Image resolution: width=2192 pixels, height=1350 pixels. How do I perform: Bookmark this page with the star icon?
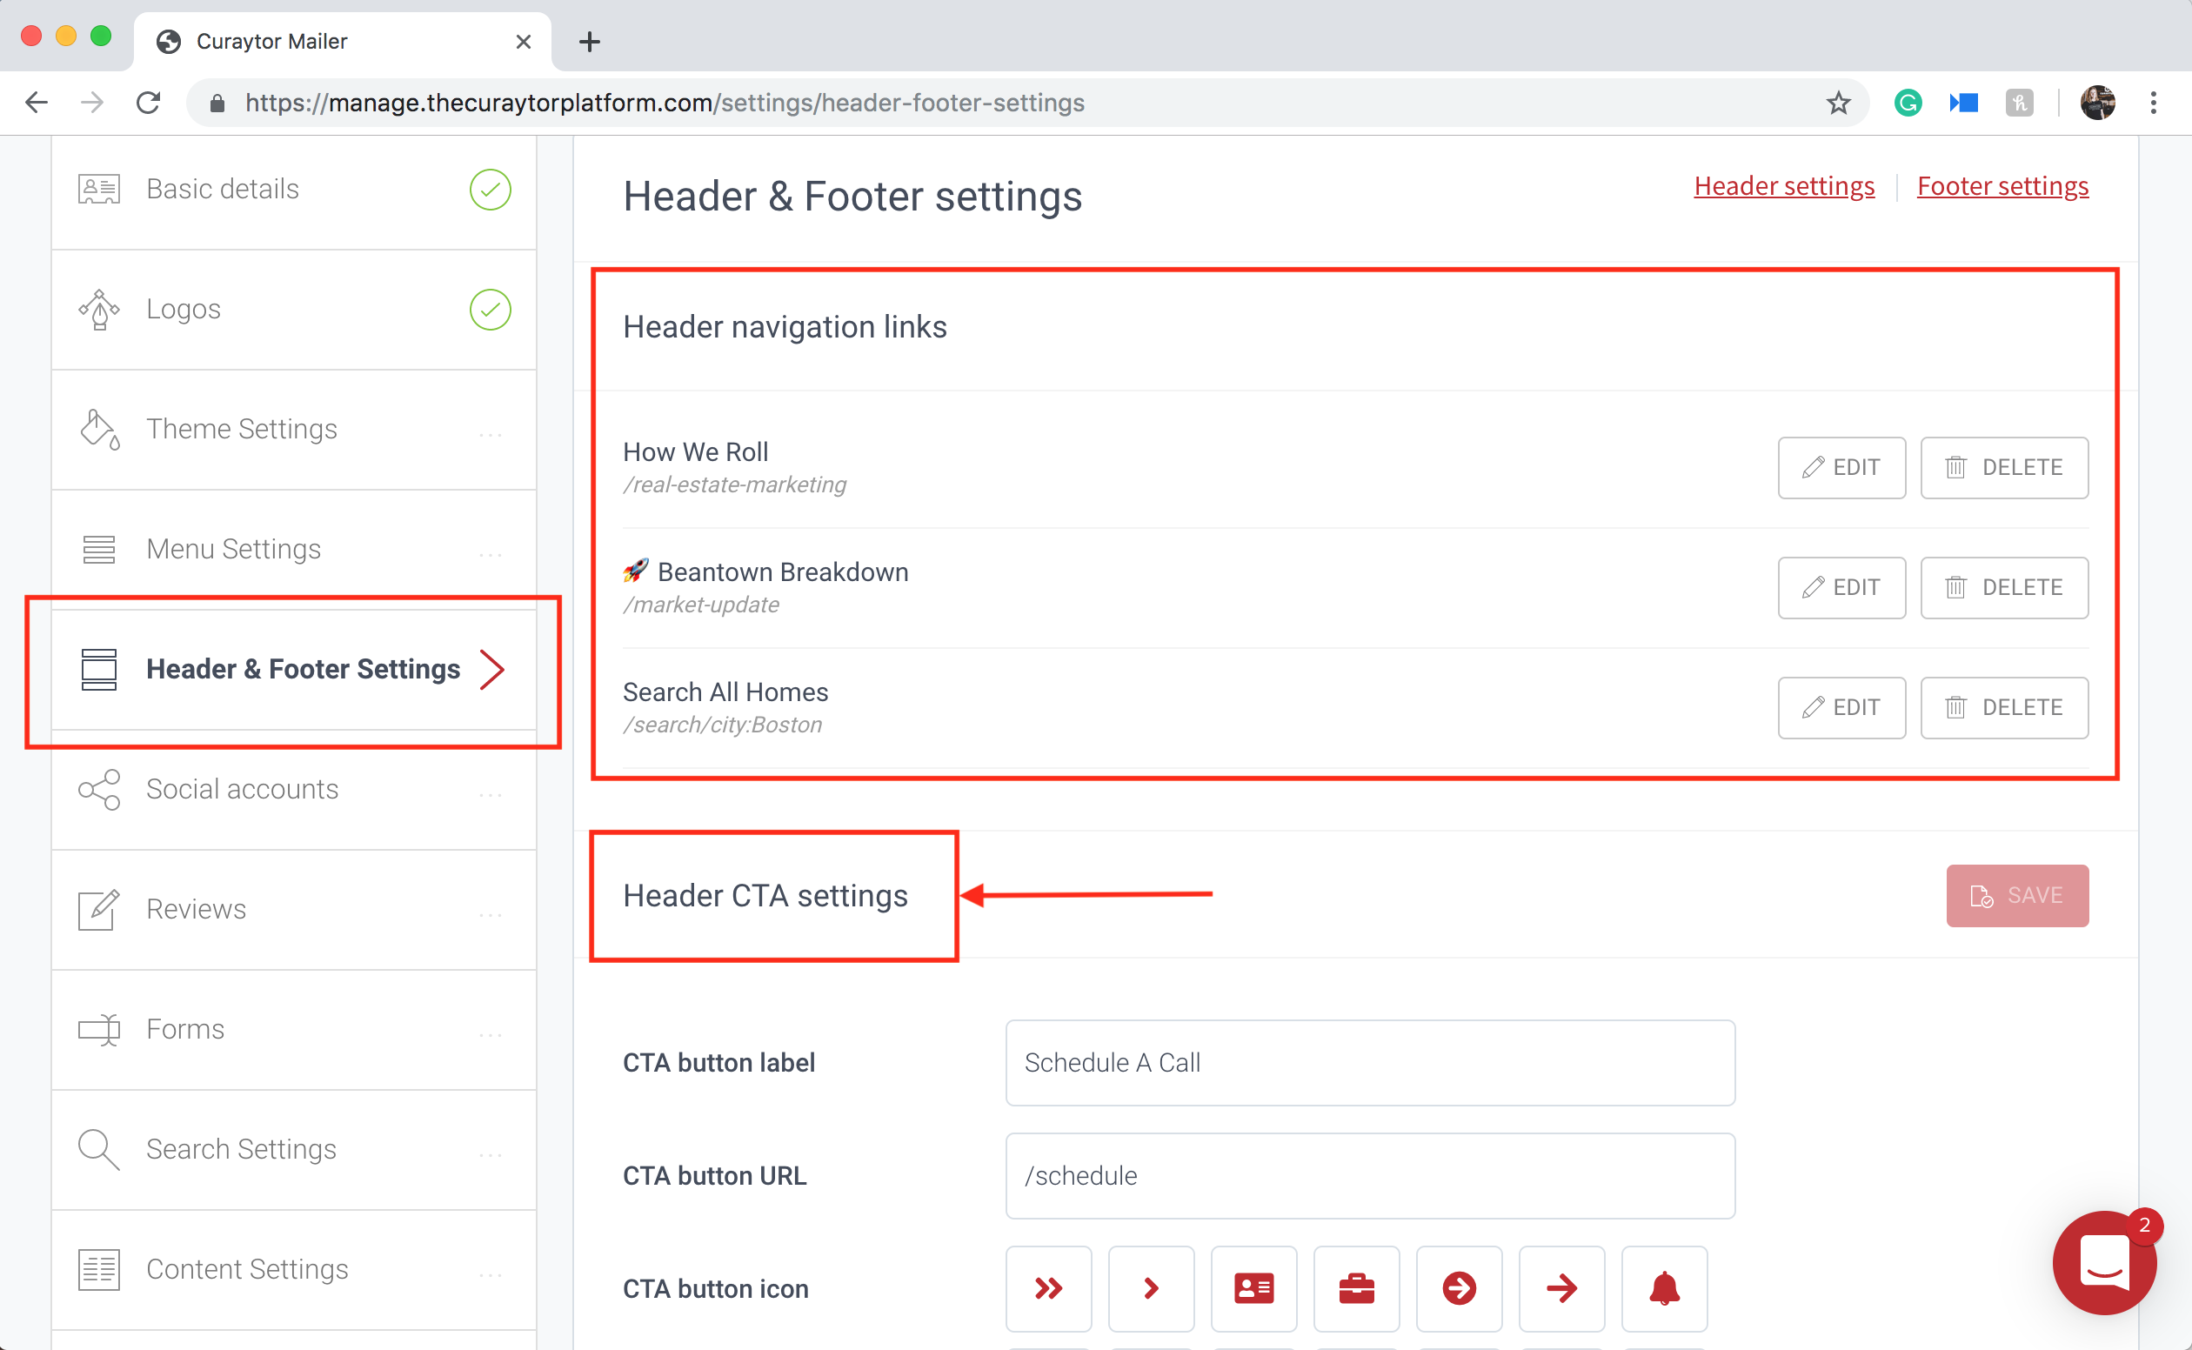[1837, 103]
